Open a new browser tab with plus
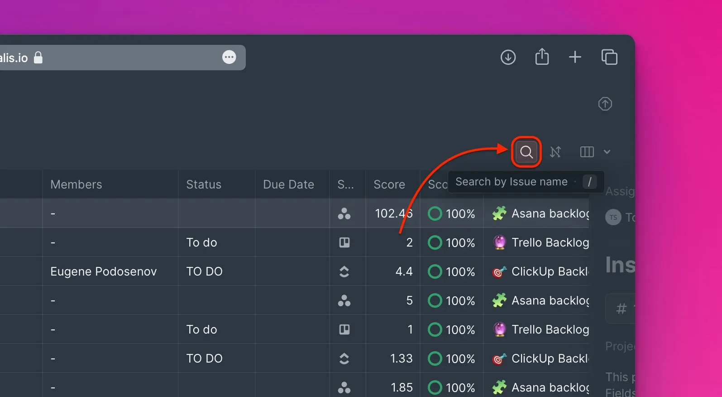 click(x=575, y=58)
